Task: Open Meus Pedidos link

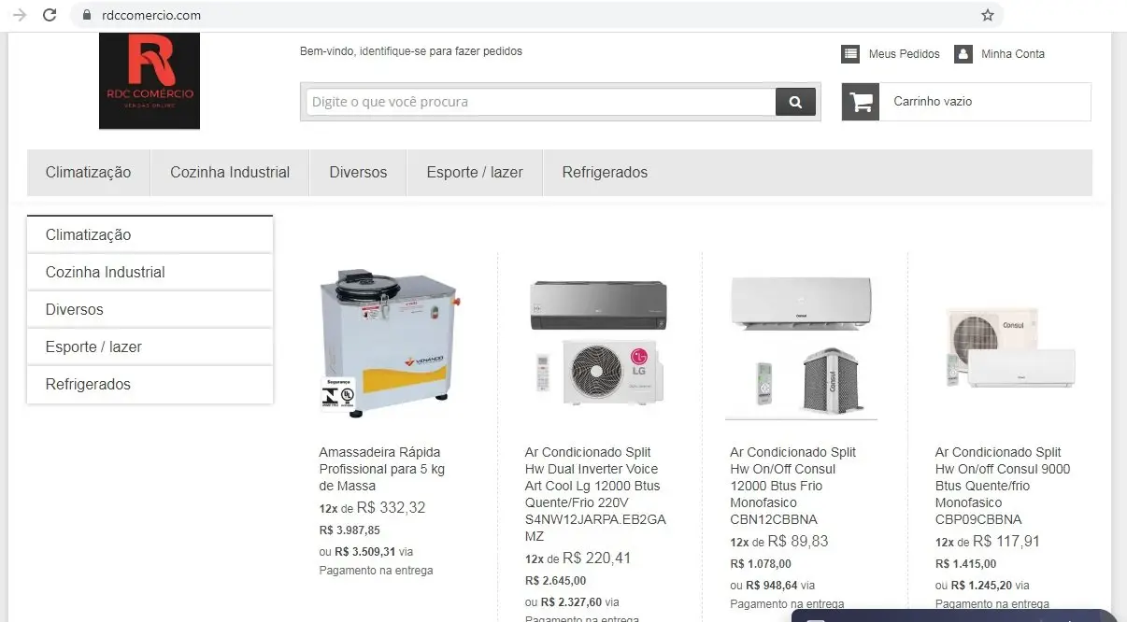Action: pyautogui.click(x=904, y=53)
